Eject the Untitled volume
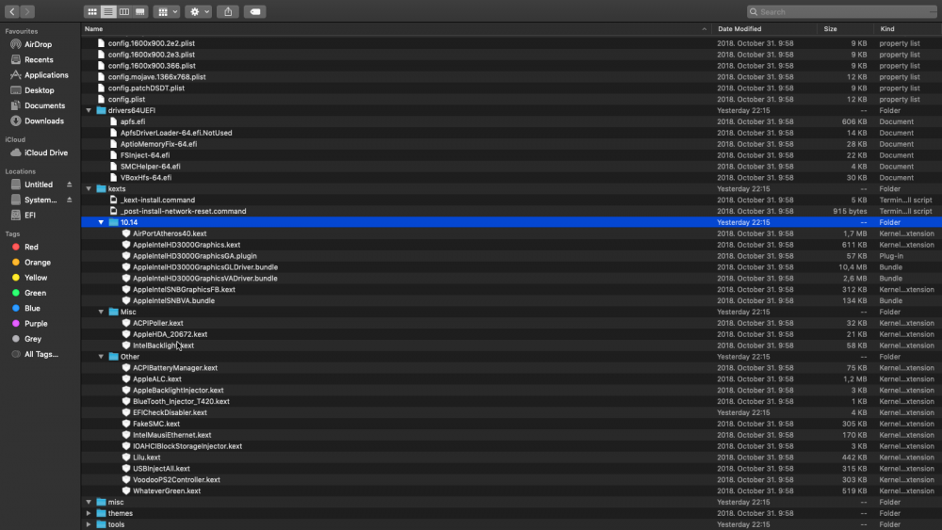Image resolution: width=942 pixels, height=530 pixels. (x=69, y=185)
